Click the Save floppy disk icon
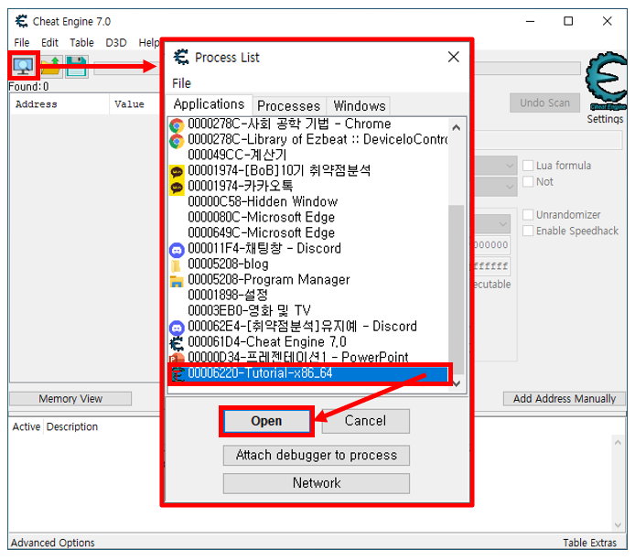 (x=77, y=67)
